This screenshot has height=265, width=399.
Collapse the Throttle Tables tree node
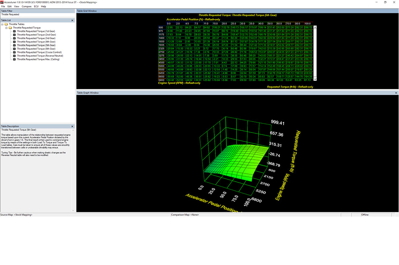(2, 24)
